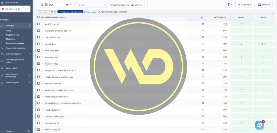Screen dimensions: 277x133
Task: Click the SMM-модуль thumbs-up icon
Action: (x=2, y=82)
